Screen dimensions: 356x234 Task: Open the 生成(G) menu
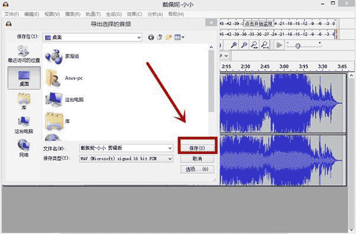(x=114, y=14)
